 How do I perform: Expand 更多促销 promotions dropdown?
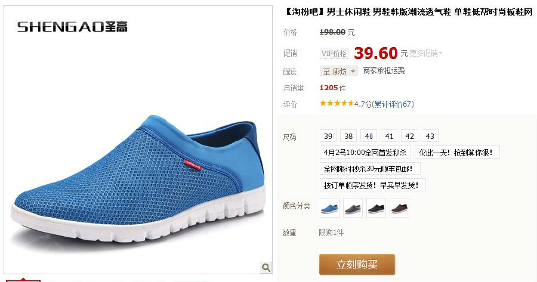pyautogui.click(x=426, y=54)
